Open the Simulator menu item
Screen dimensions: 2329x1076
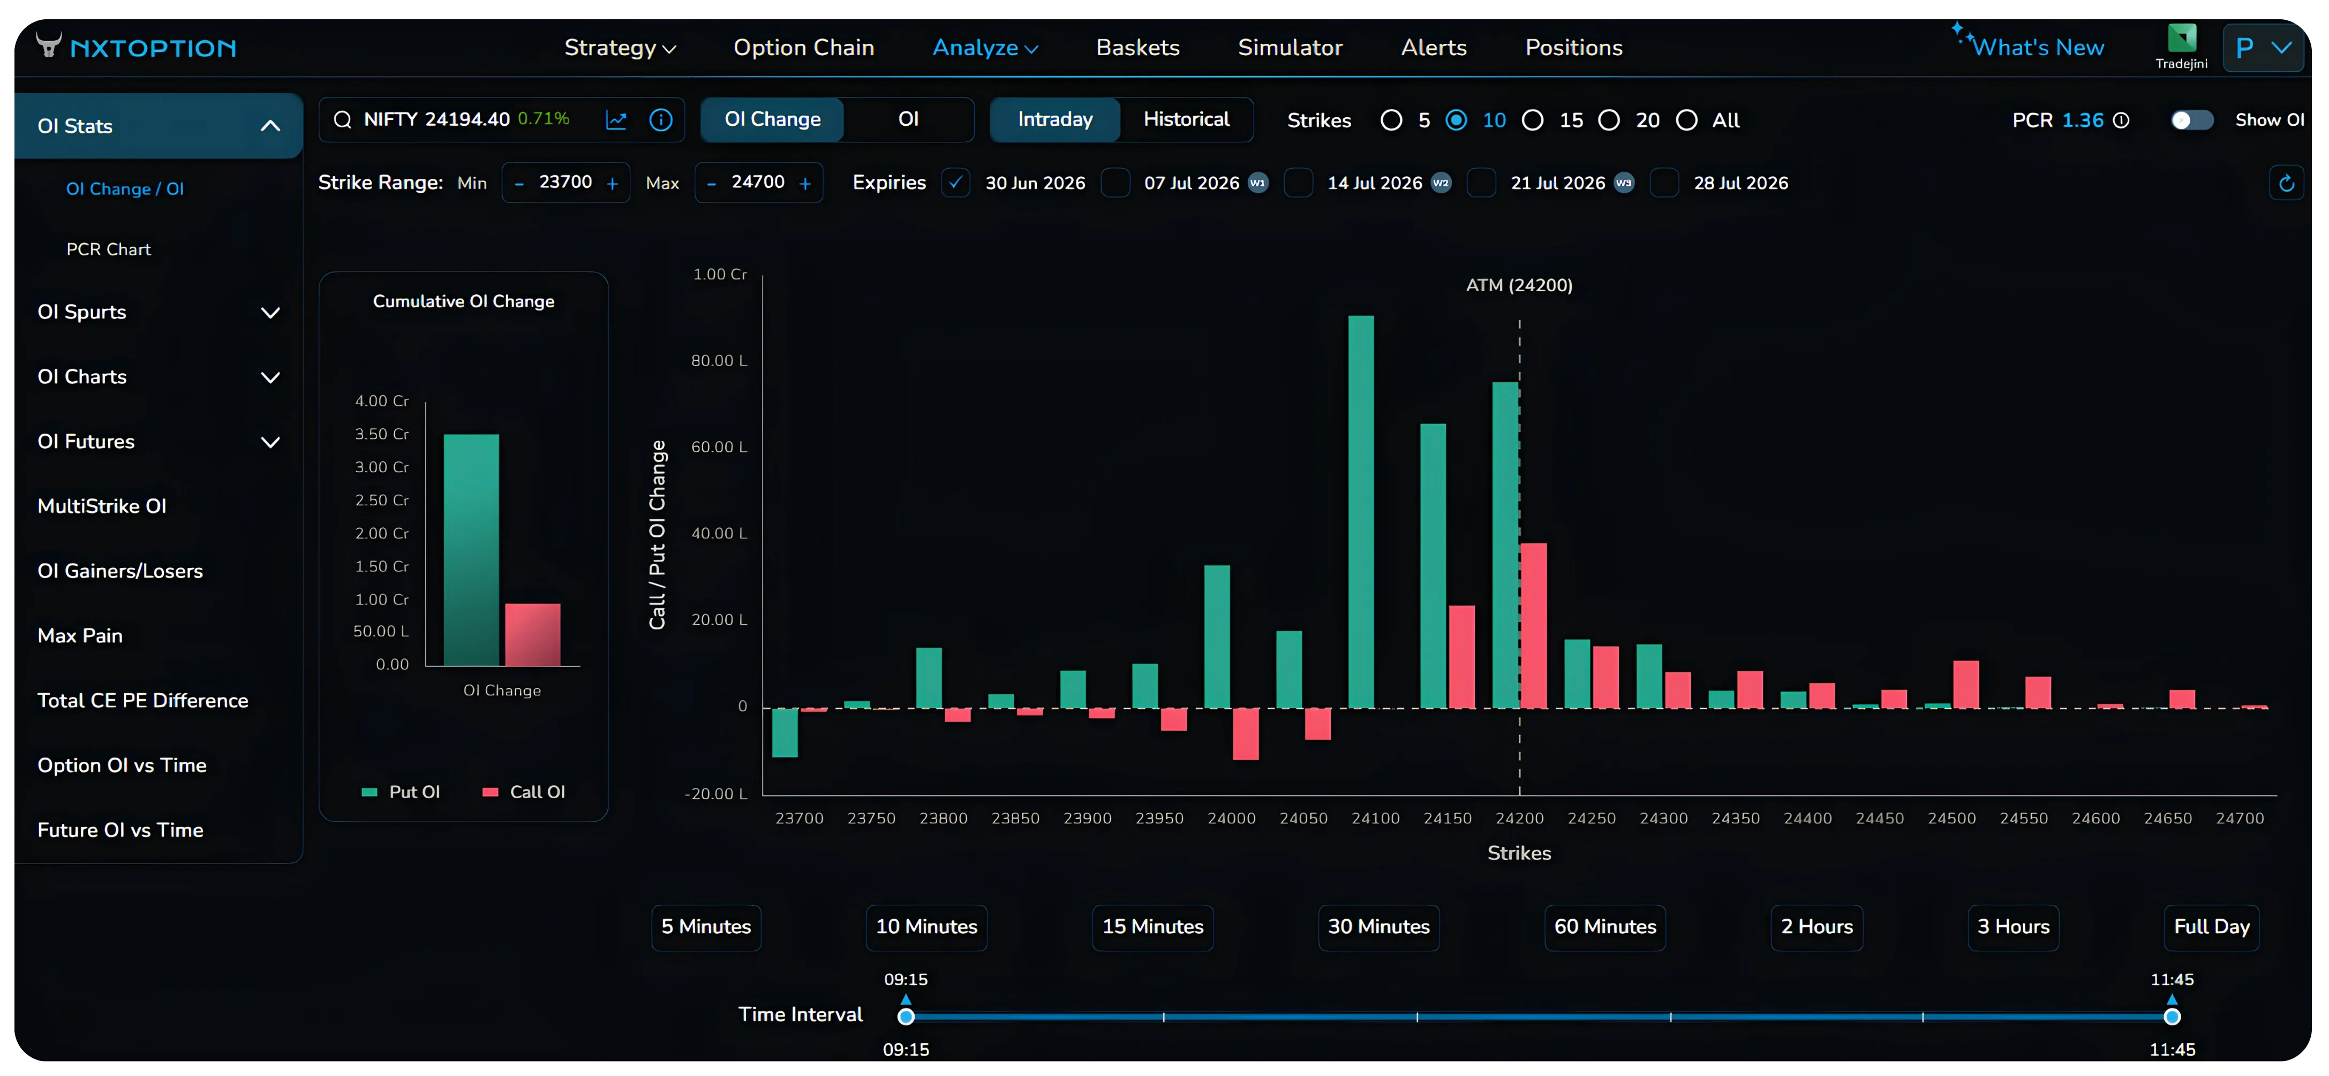click(1290, 48)
